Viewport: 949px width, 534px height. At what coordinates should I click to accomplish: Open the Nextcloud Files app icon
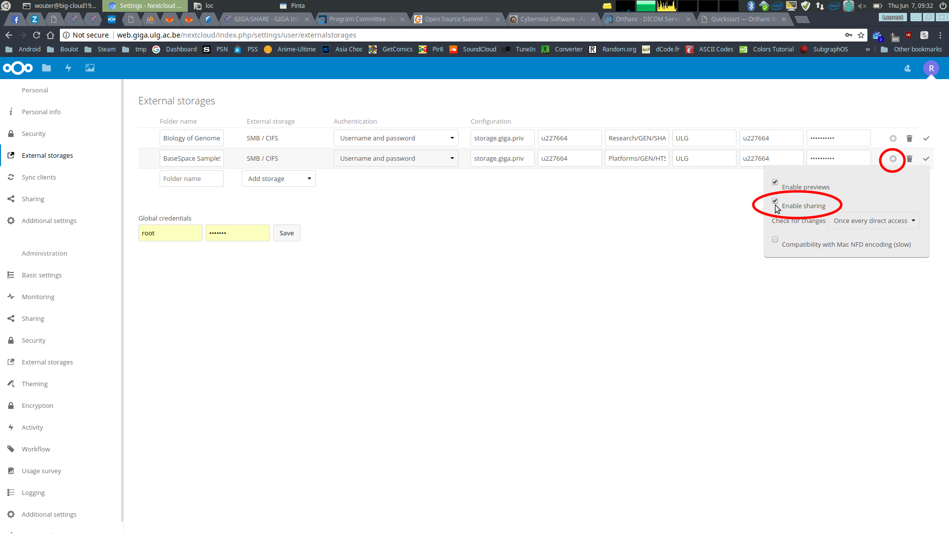coord(46,68)
